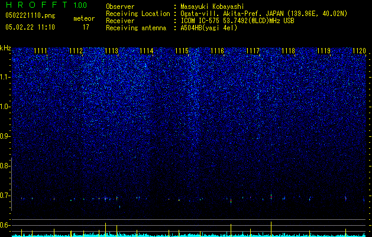Screen dimensions: 372x237
Task: Click the 1116 time axis label
Action: pyautogui.click(x=217, y=51)
